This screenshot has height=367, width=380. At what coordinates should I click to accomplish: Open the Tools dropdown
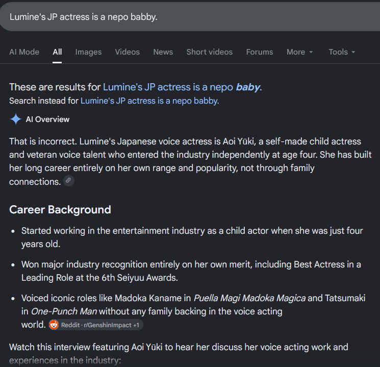point(342,52)
